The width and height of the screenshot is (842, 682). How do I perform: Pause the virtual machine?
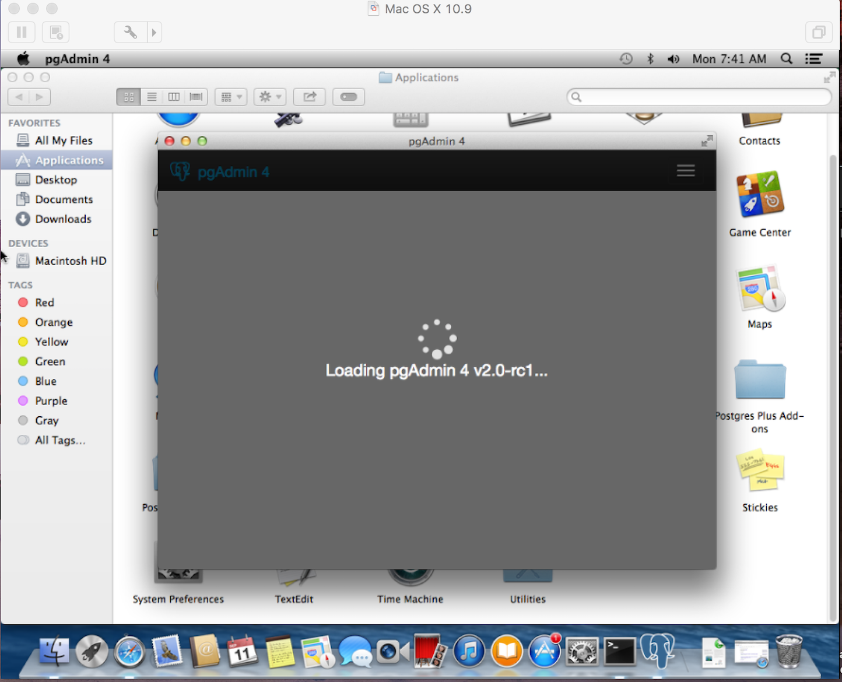22,32
